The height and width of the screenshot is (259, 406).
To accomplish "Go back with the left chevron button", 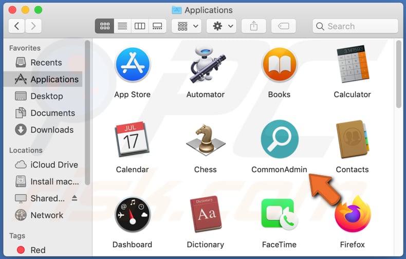I will coord(17,26).
